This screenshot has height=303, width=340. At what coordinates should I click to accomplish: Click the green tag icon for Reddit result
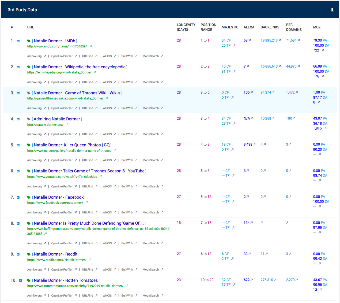pyautogui.click(x=29, y=254)
